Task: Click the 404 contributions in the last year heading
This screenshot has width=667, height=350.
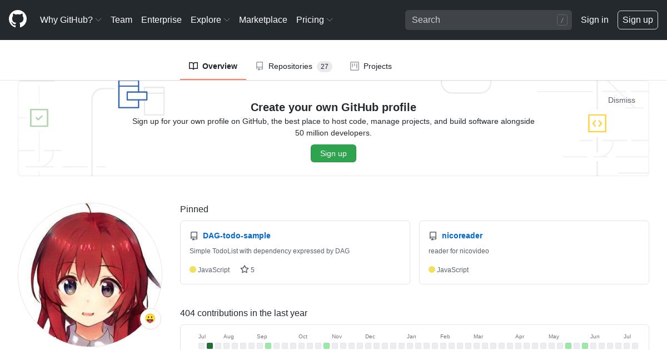Action: click(x=243, y=313)
